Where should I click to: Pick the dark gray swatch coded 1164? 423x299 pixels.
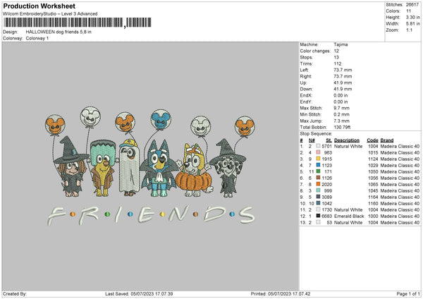coord(319,197)
